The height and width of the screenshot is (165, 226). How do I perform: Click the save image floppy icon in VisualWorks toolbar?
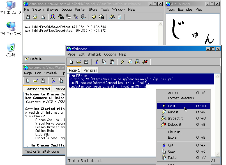coord(28,17)
